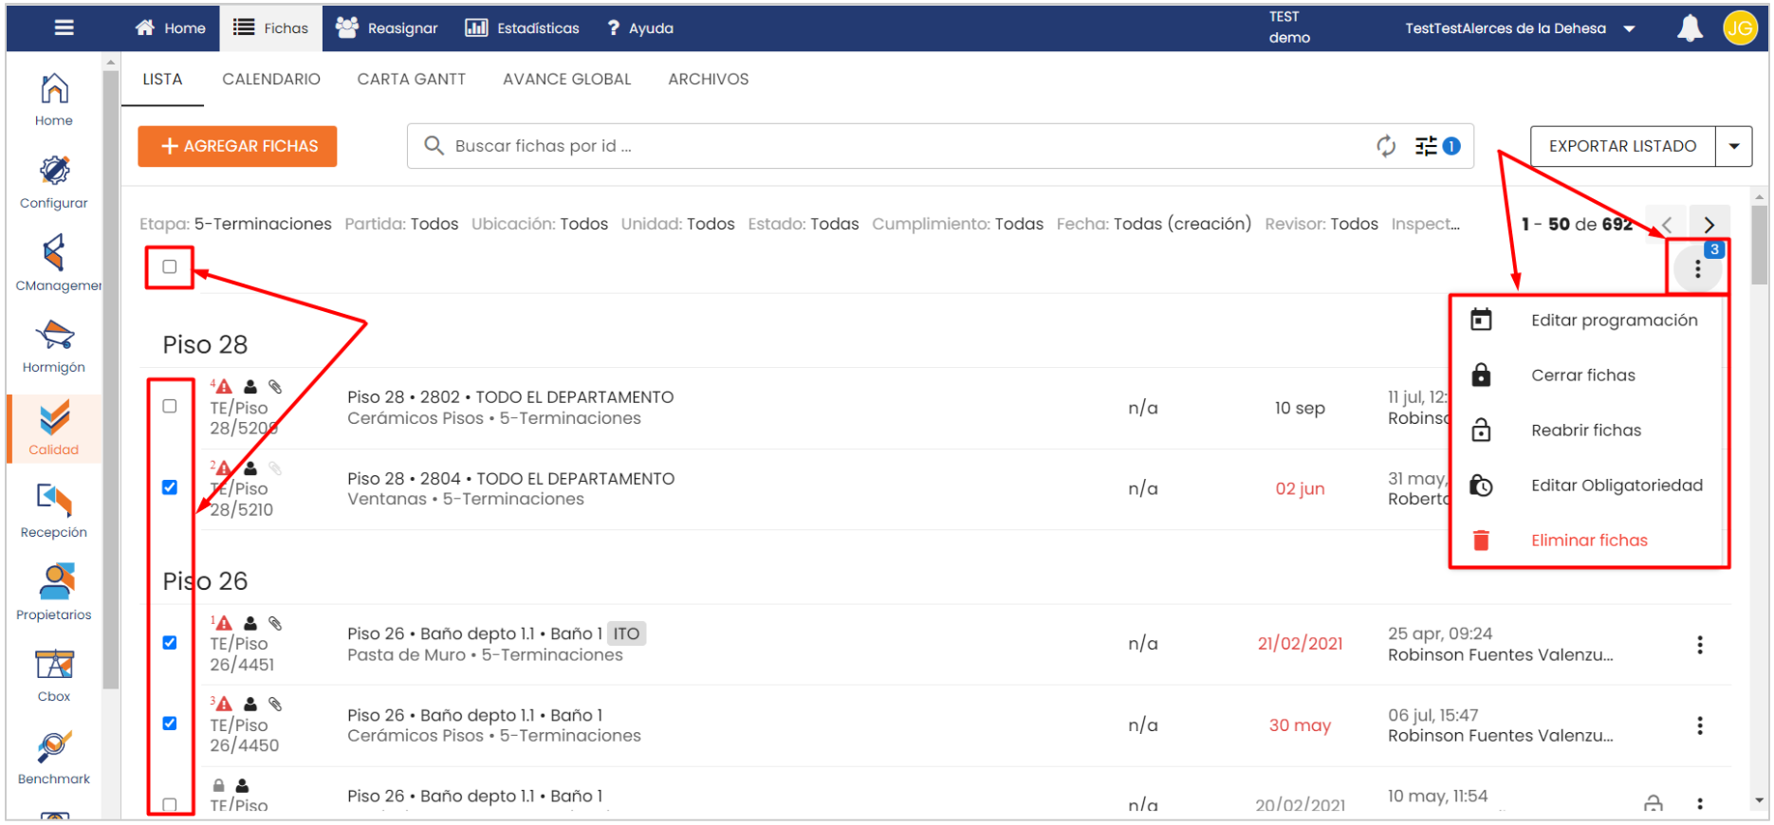Uncheck the TE/Piso 26/4451 row checkbox

pos(170,643)
